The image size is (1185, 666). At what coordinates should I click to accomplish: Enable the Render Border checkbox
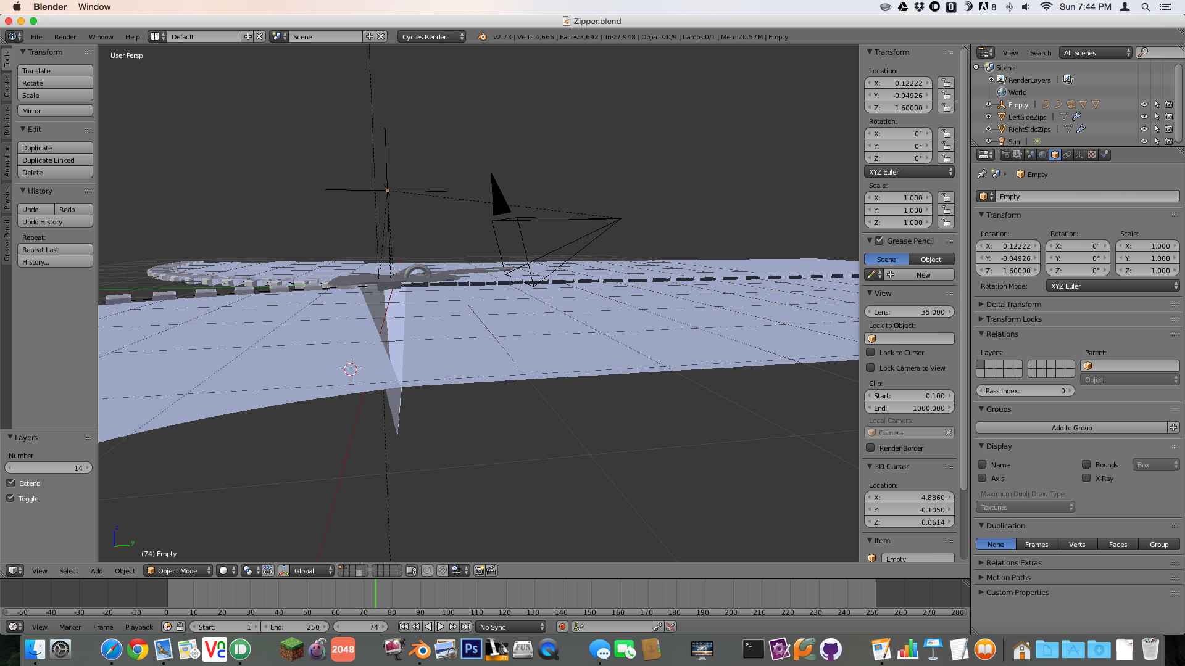click(870, 448)
